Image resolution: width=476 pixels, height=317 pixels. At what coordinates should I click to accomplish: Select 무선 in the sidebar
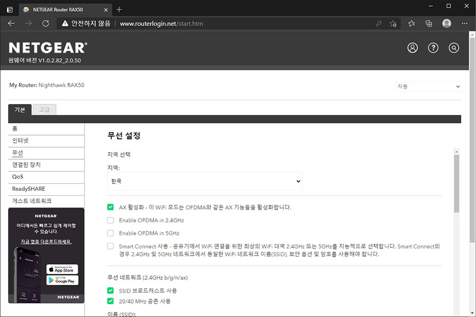46,153
